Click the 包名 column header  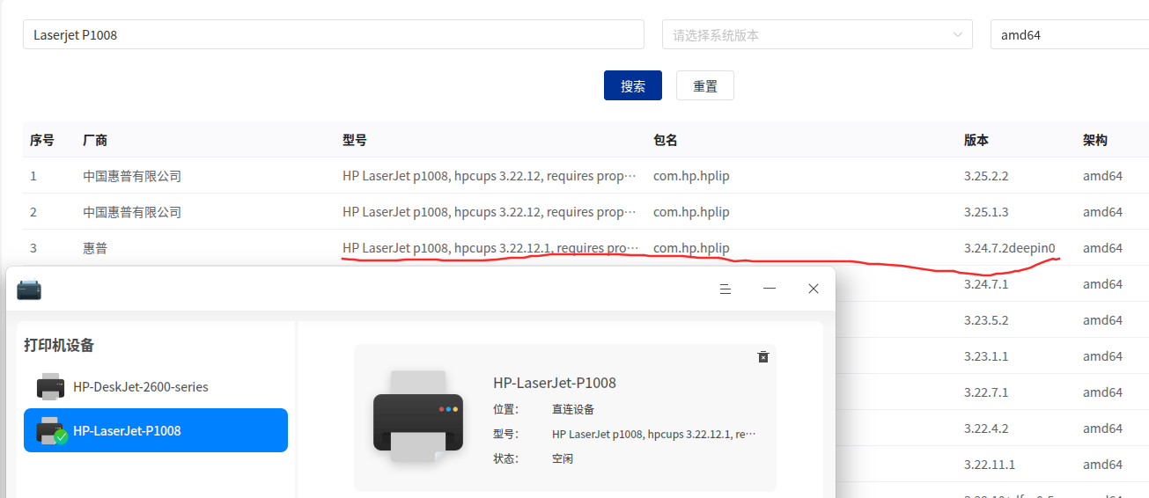coord(666,140)
